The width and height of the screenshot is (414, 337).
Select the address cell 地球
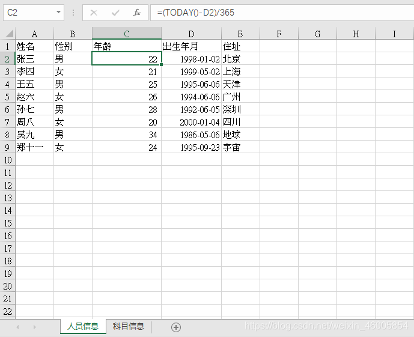click(240, 135)
